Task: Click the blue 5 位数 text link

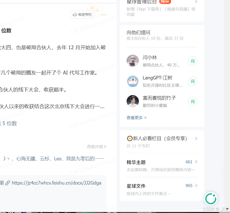Action: click(x=9, y=123)
